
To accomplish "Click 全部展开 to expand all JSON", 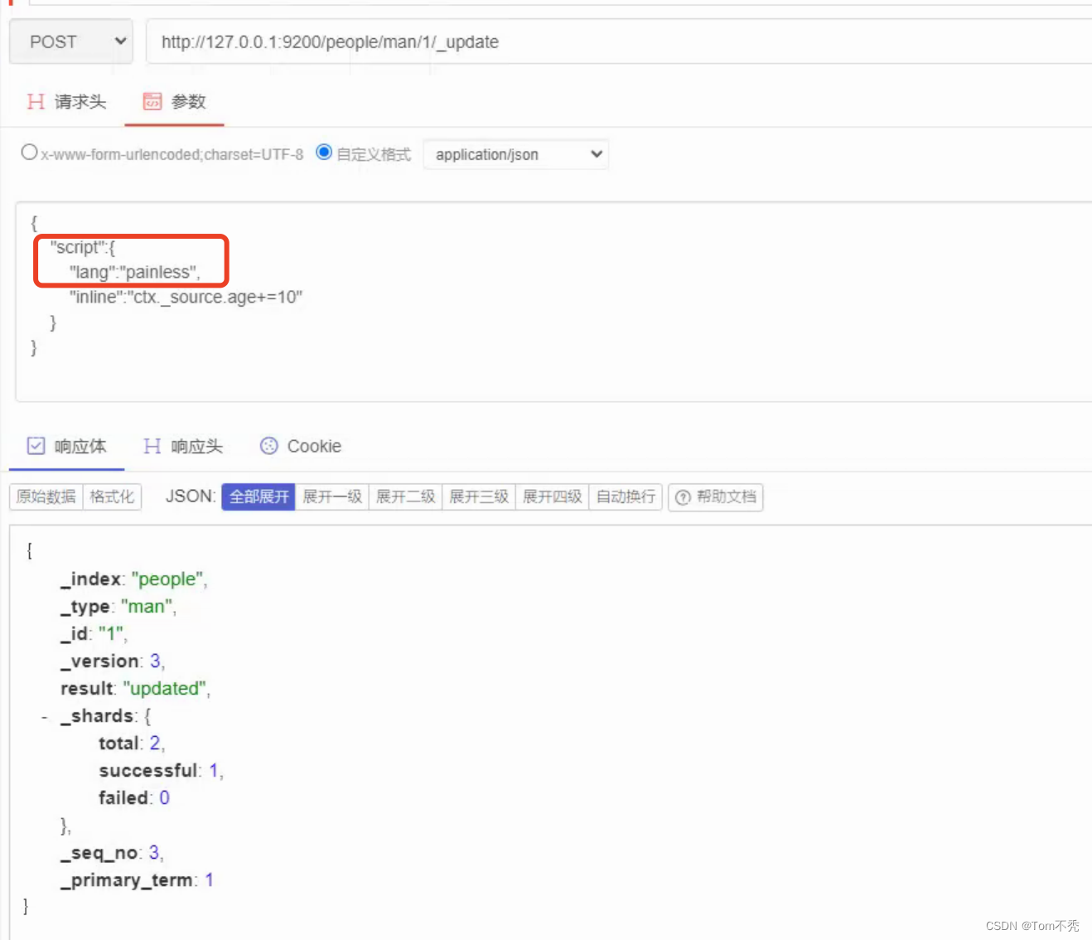I will tap(259, 497).
